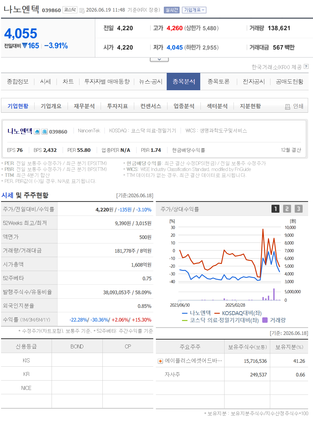
Task: Open the 종합정보 tab
Action: click(18, 81)
